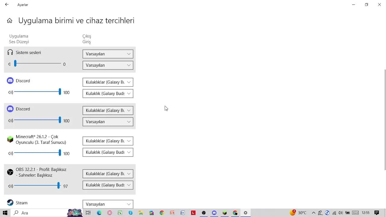The height and width of the screenshot is (217, 386).
Task: Open the notification center icon
Action: click(377, 213)
